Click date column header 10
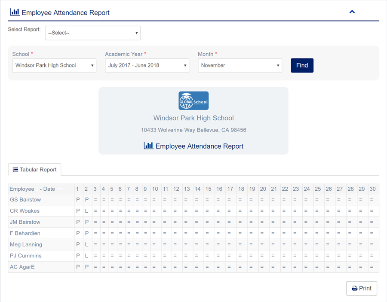The width and height of the screenshot is (387, 302). point(156,189)
